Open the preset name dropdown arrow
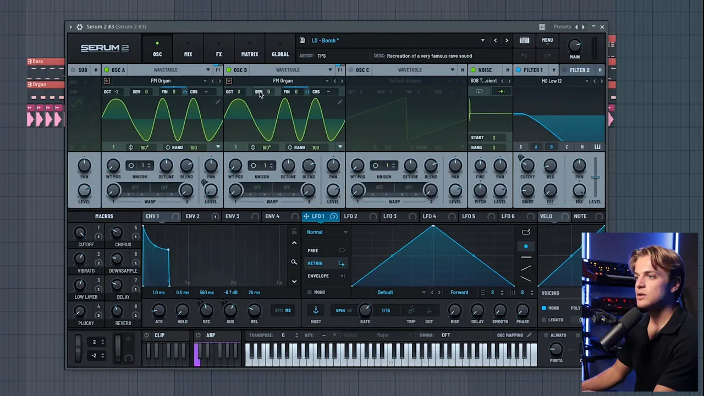704x396 pixels. pyautogui.click(x=482, y=40)
